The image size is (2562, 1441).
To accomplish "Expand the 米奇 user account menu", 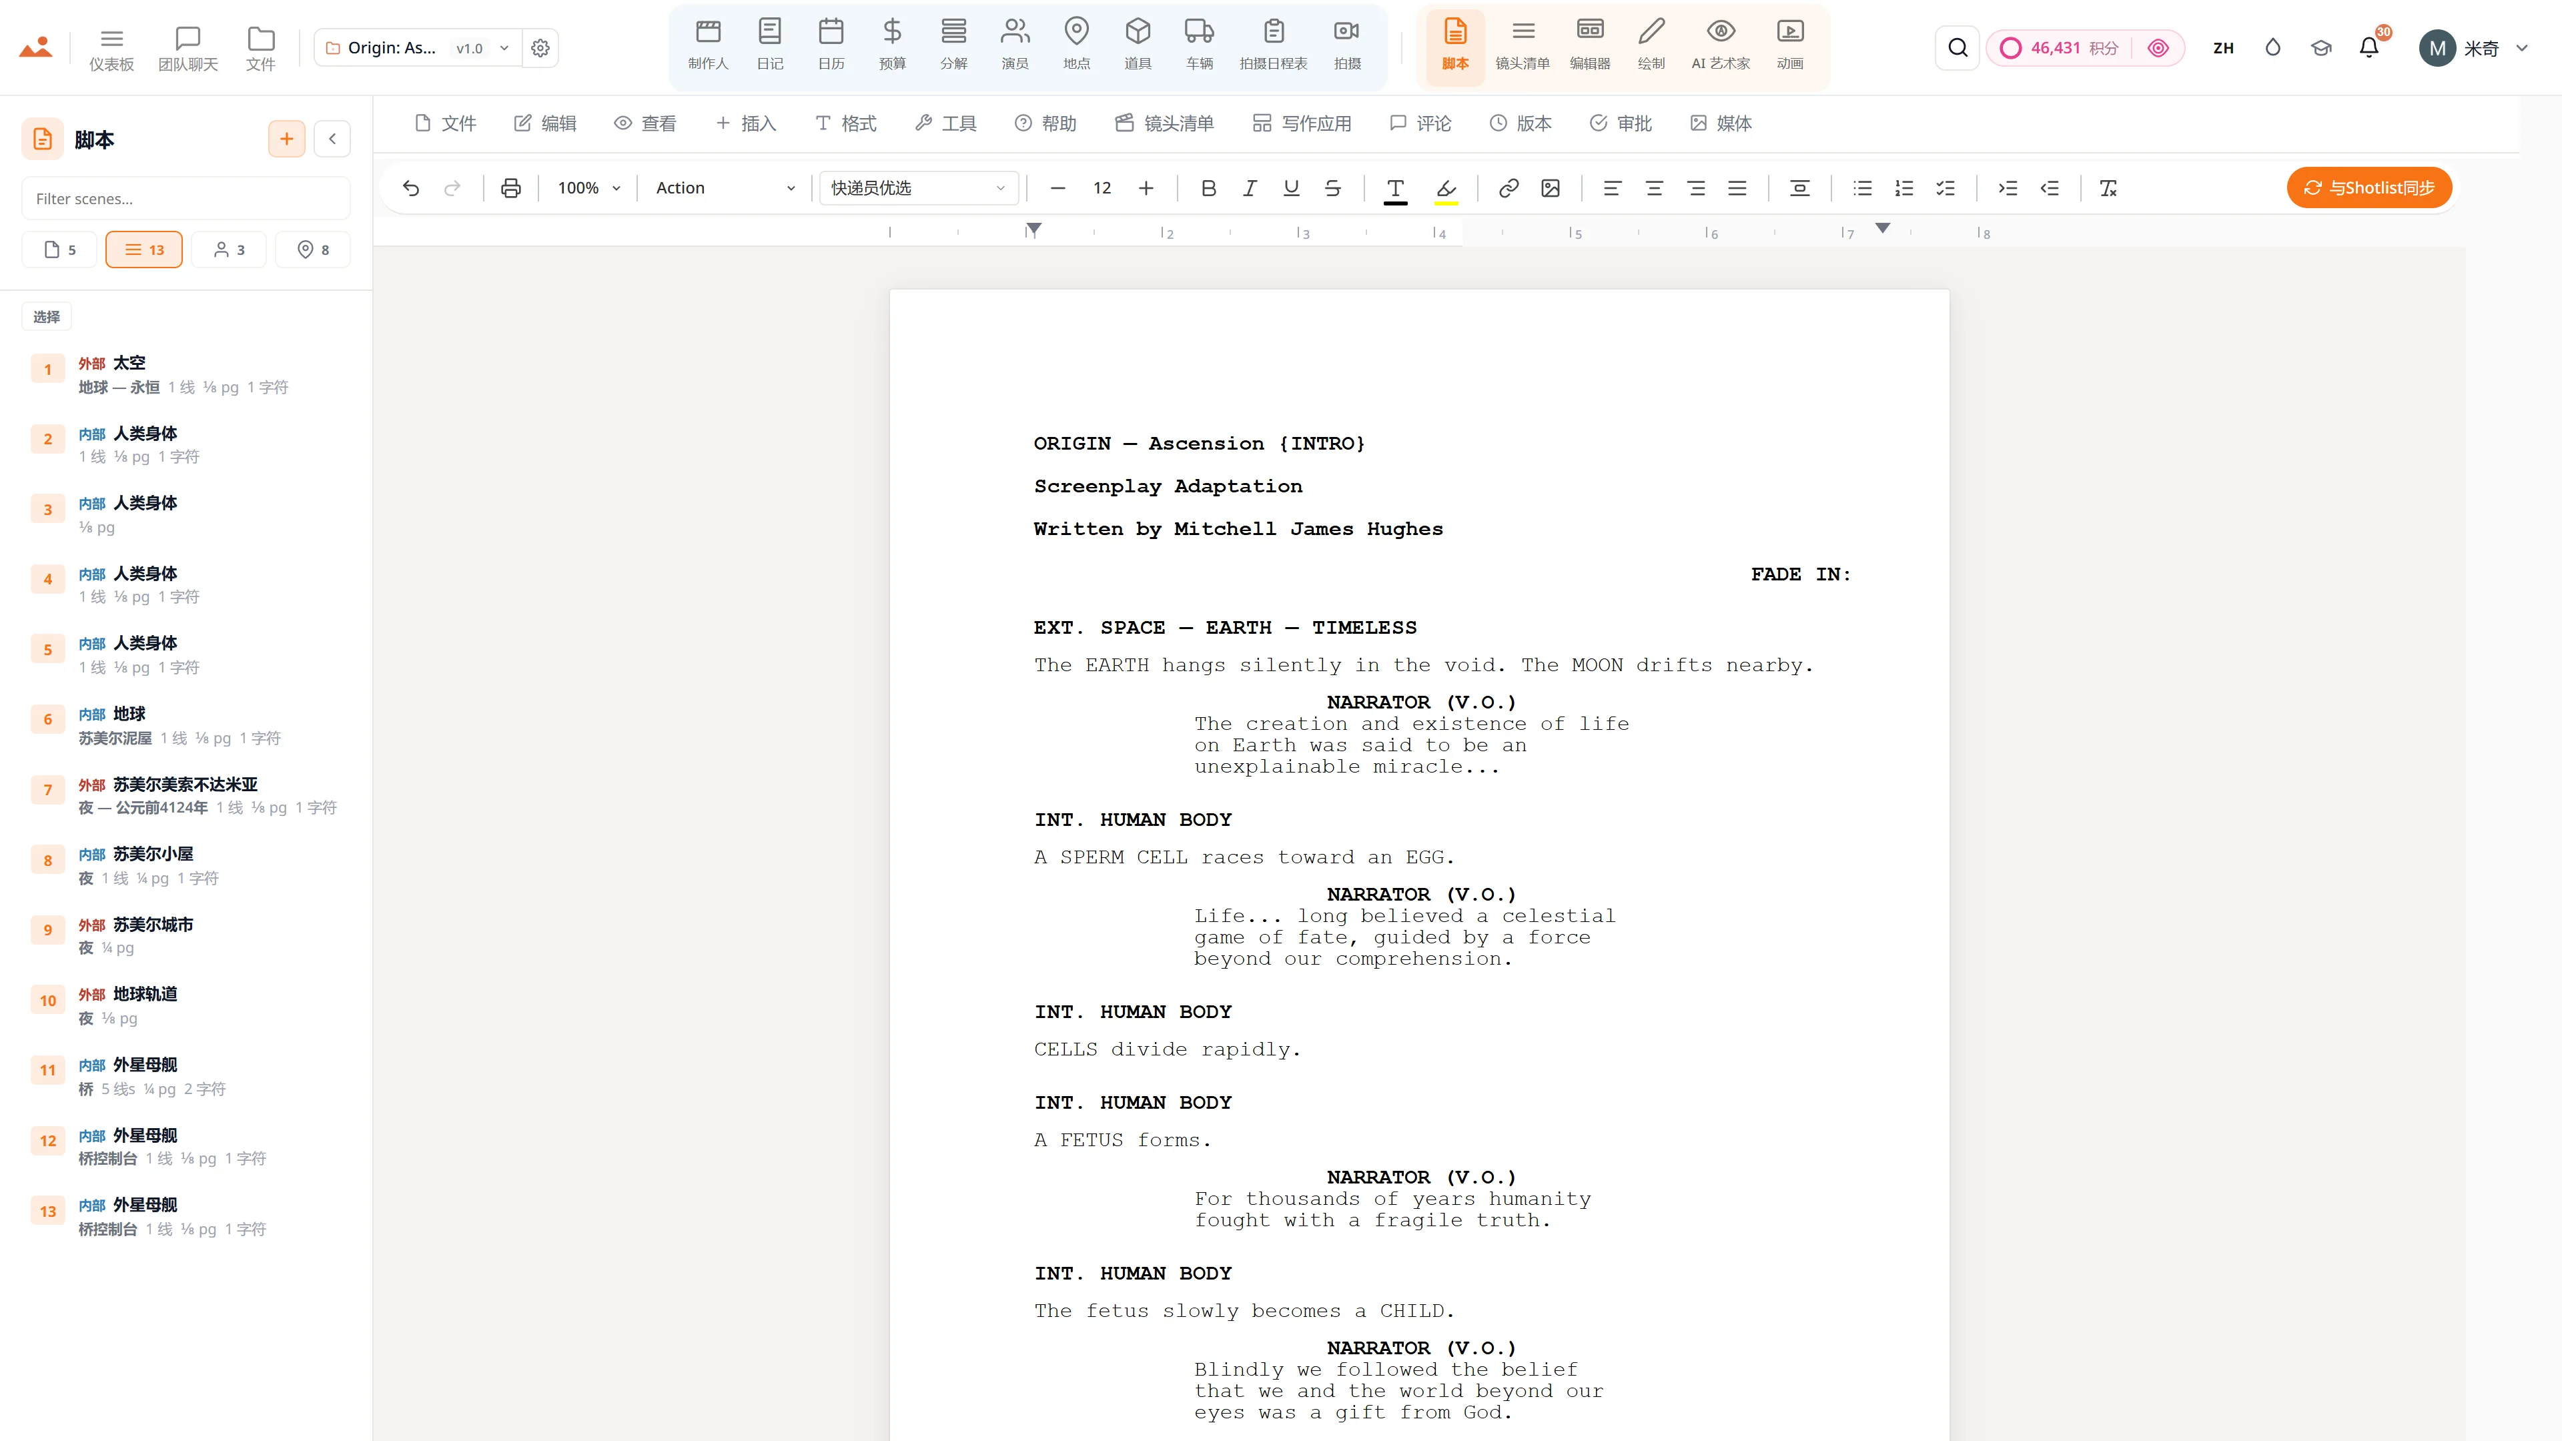I will coord(2473,48).
